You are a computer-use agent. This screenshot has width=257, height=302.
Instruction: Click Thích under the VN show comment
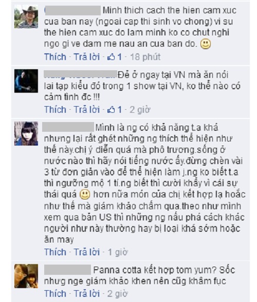click(55, 110)
